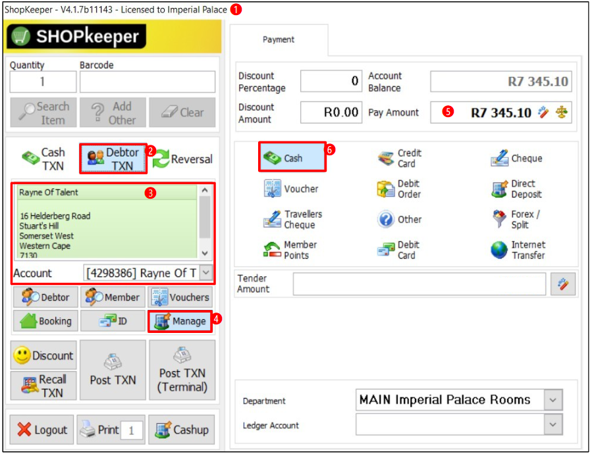
Task: Apply a Discount with smiley button
Action: [x=43, y=355]
